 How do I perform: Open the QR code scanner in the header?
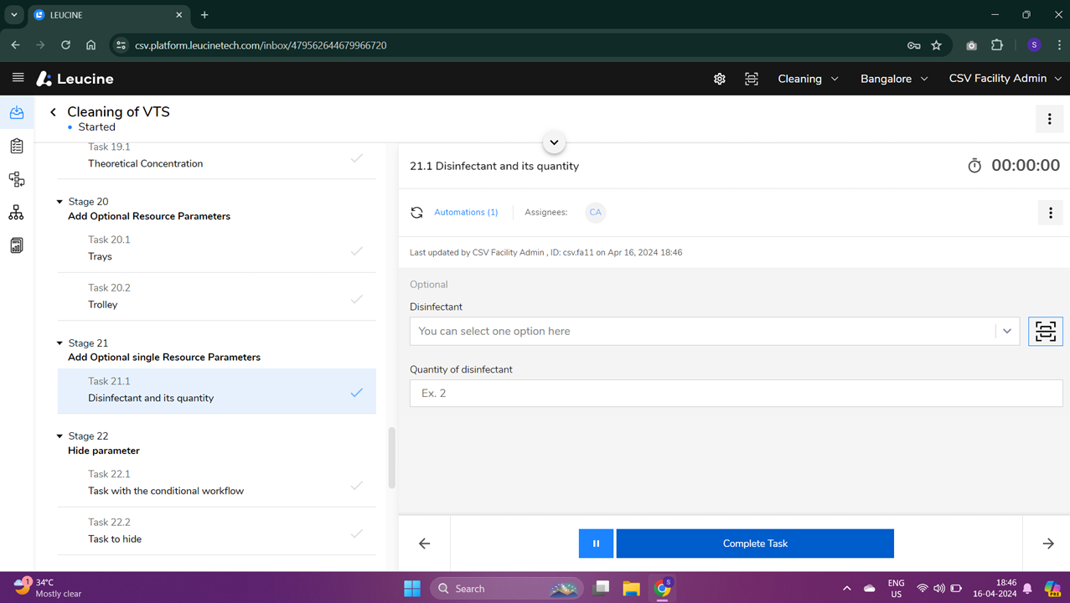752,78
